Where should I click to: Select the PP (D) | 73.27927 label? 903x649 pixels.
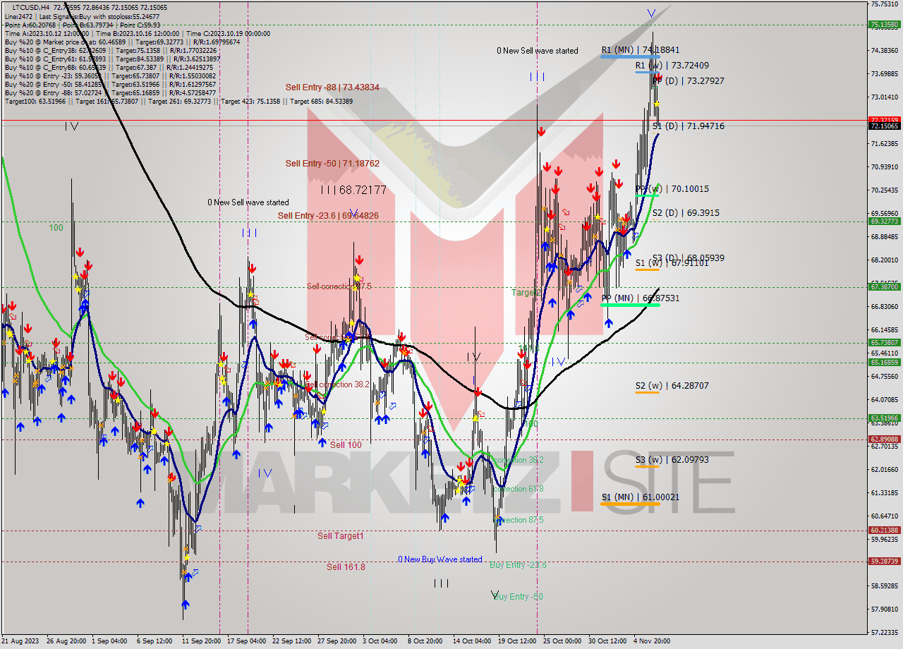(688, 81)
